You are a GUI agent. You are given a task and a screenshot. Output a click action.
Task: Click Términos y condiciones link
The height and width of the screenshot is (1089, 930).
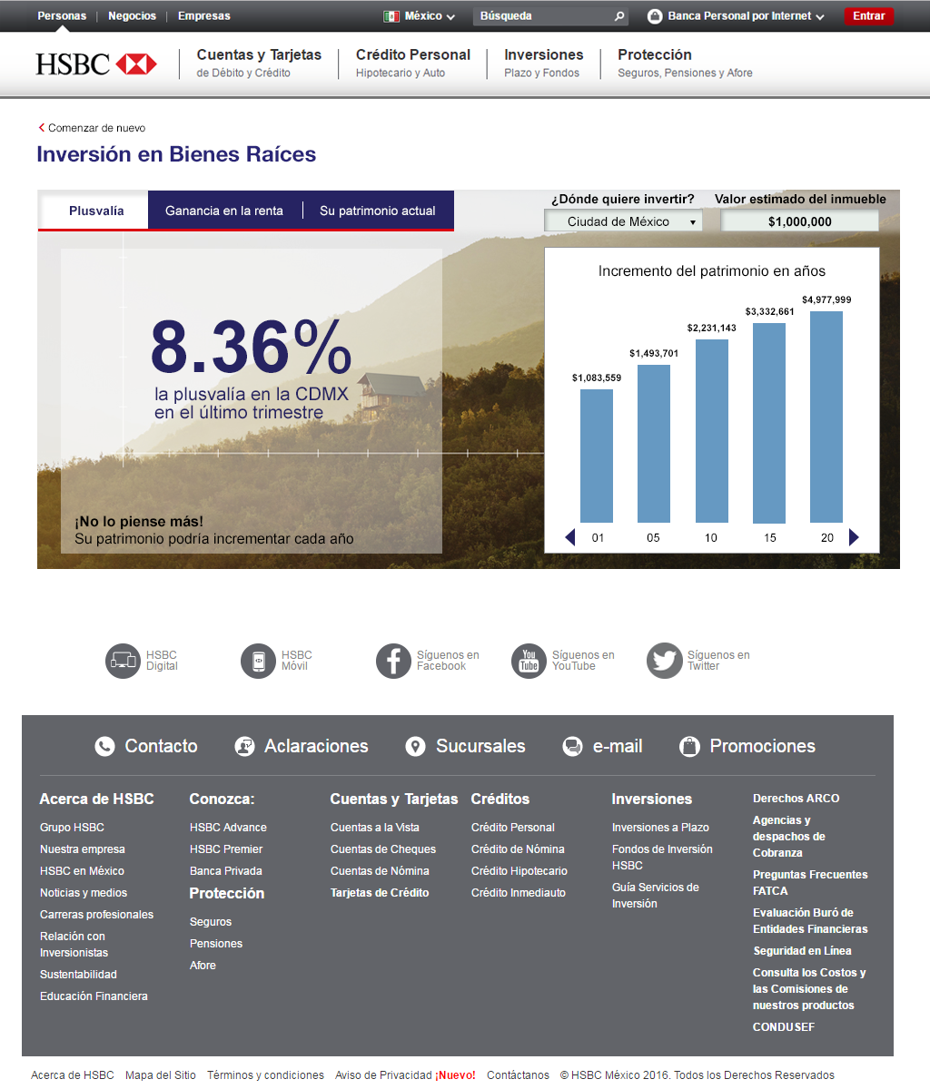tap(265, 1075)
